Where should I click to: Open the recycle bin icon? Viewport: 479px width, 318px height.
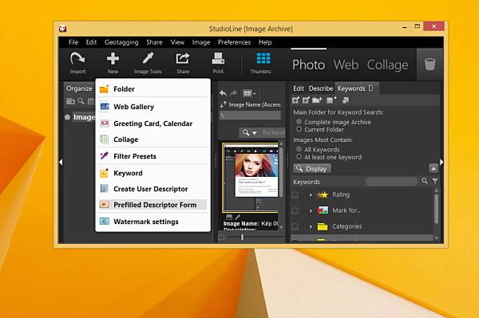click(430, 64)
